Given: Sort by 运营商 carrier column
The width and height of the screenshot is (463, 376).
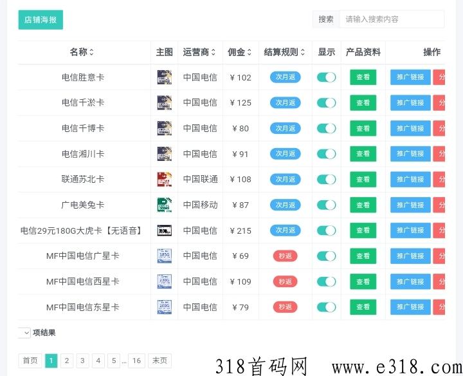Looking at the screenshot, I should click(199, 52).
